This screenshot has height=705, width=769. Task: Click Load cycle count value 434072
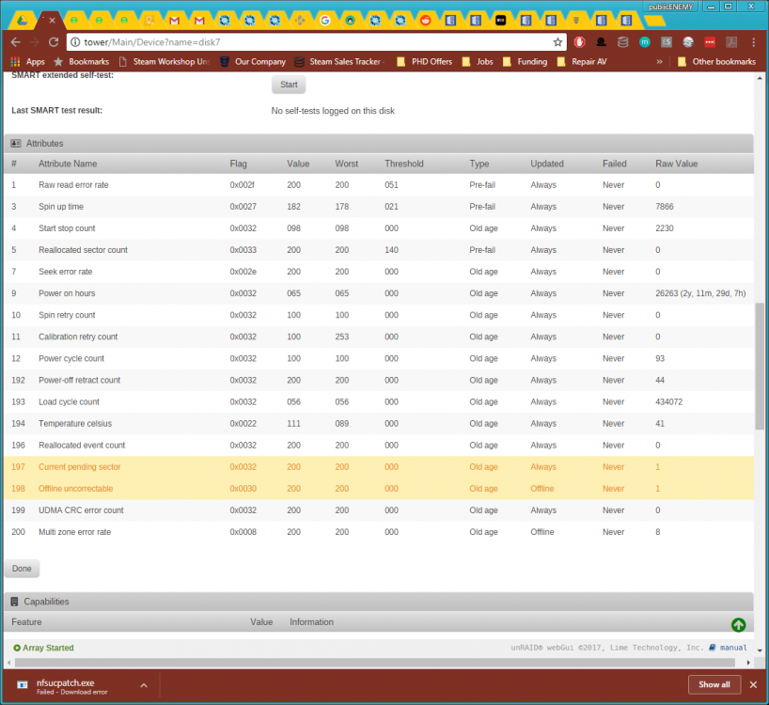click(669, 402)
